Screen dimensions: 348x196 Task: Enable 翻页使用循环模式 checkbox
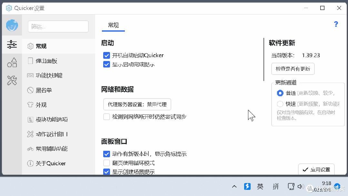(106, 163)
